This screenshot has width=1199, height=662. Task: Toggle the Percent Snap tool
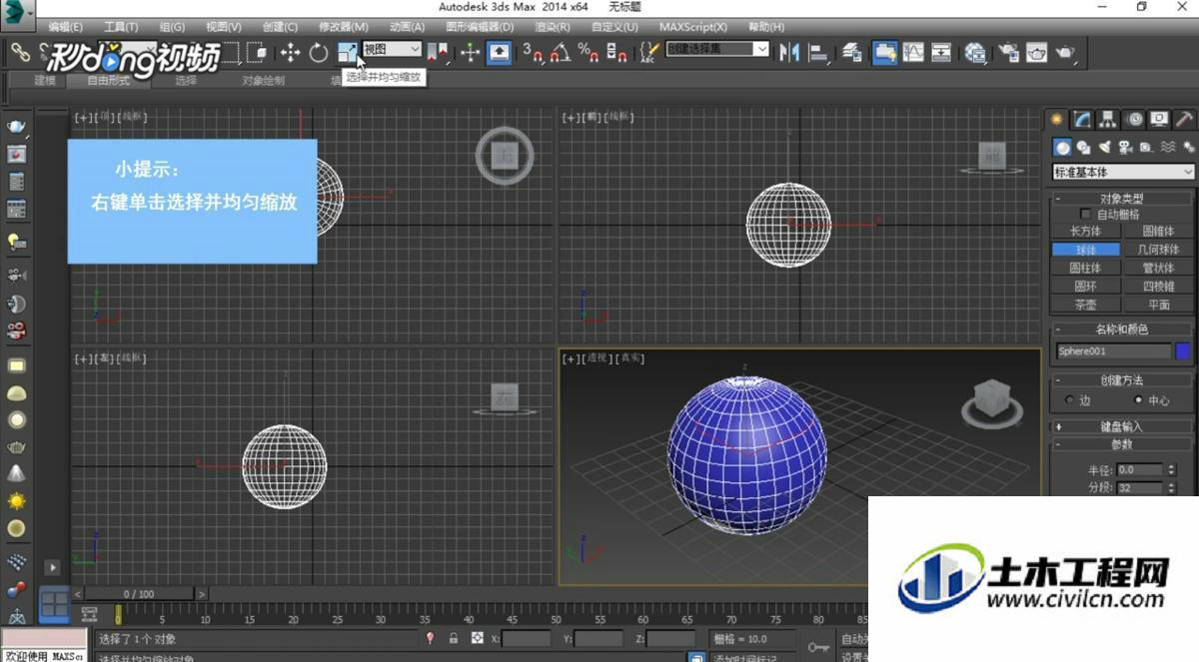point(589,53)
